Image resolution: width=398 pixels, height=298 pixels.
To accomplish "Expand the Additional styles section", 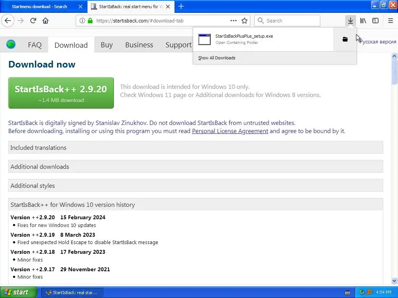I will (x=196, y=185).
